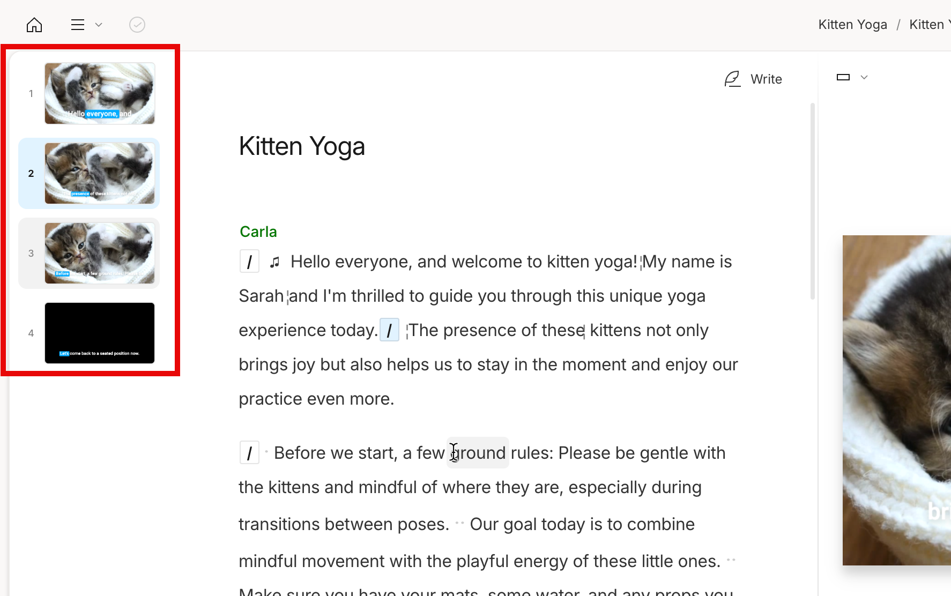Click the slash scene marker before Hello everyone
The image size is (951, 596).
pyautogui.click(x=249, y=262)
